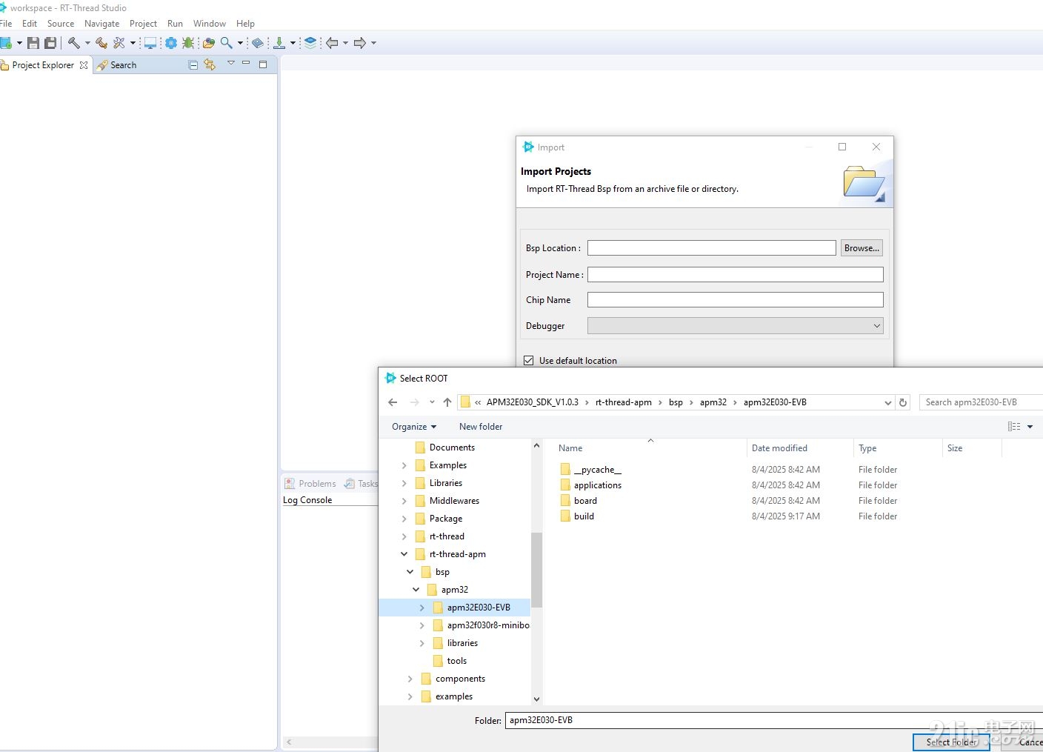Open the Project menu

143,24
